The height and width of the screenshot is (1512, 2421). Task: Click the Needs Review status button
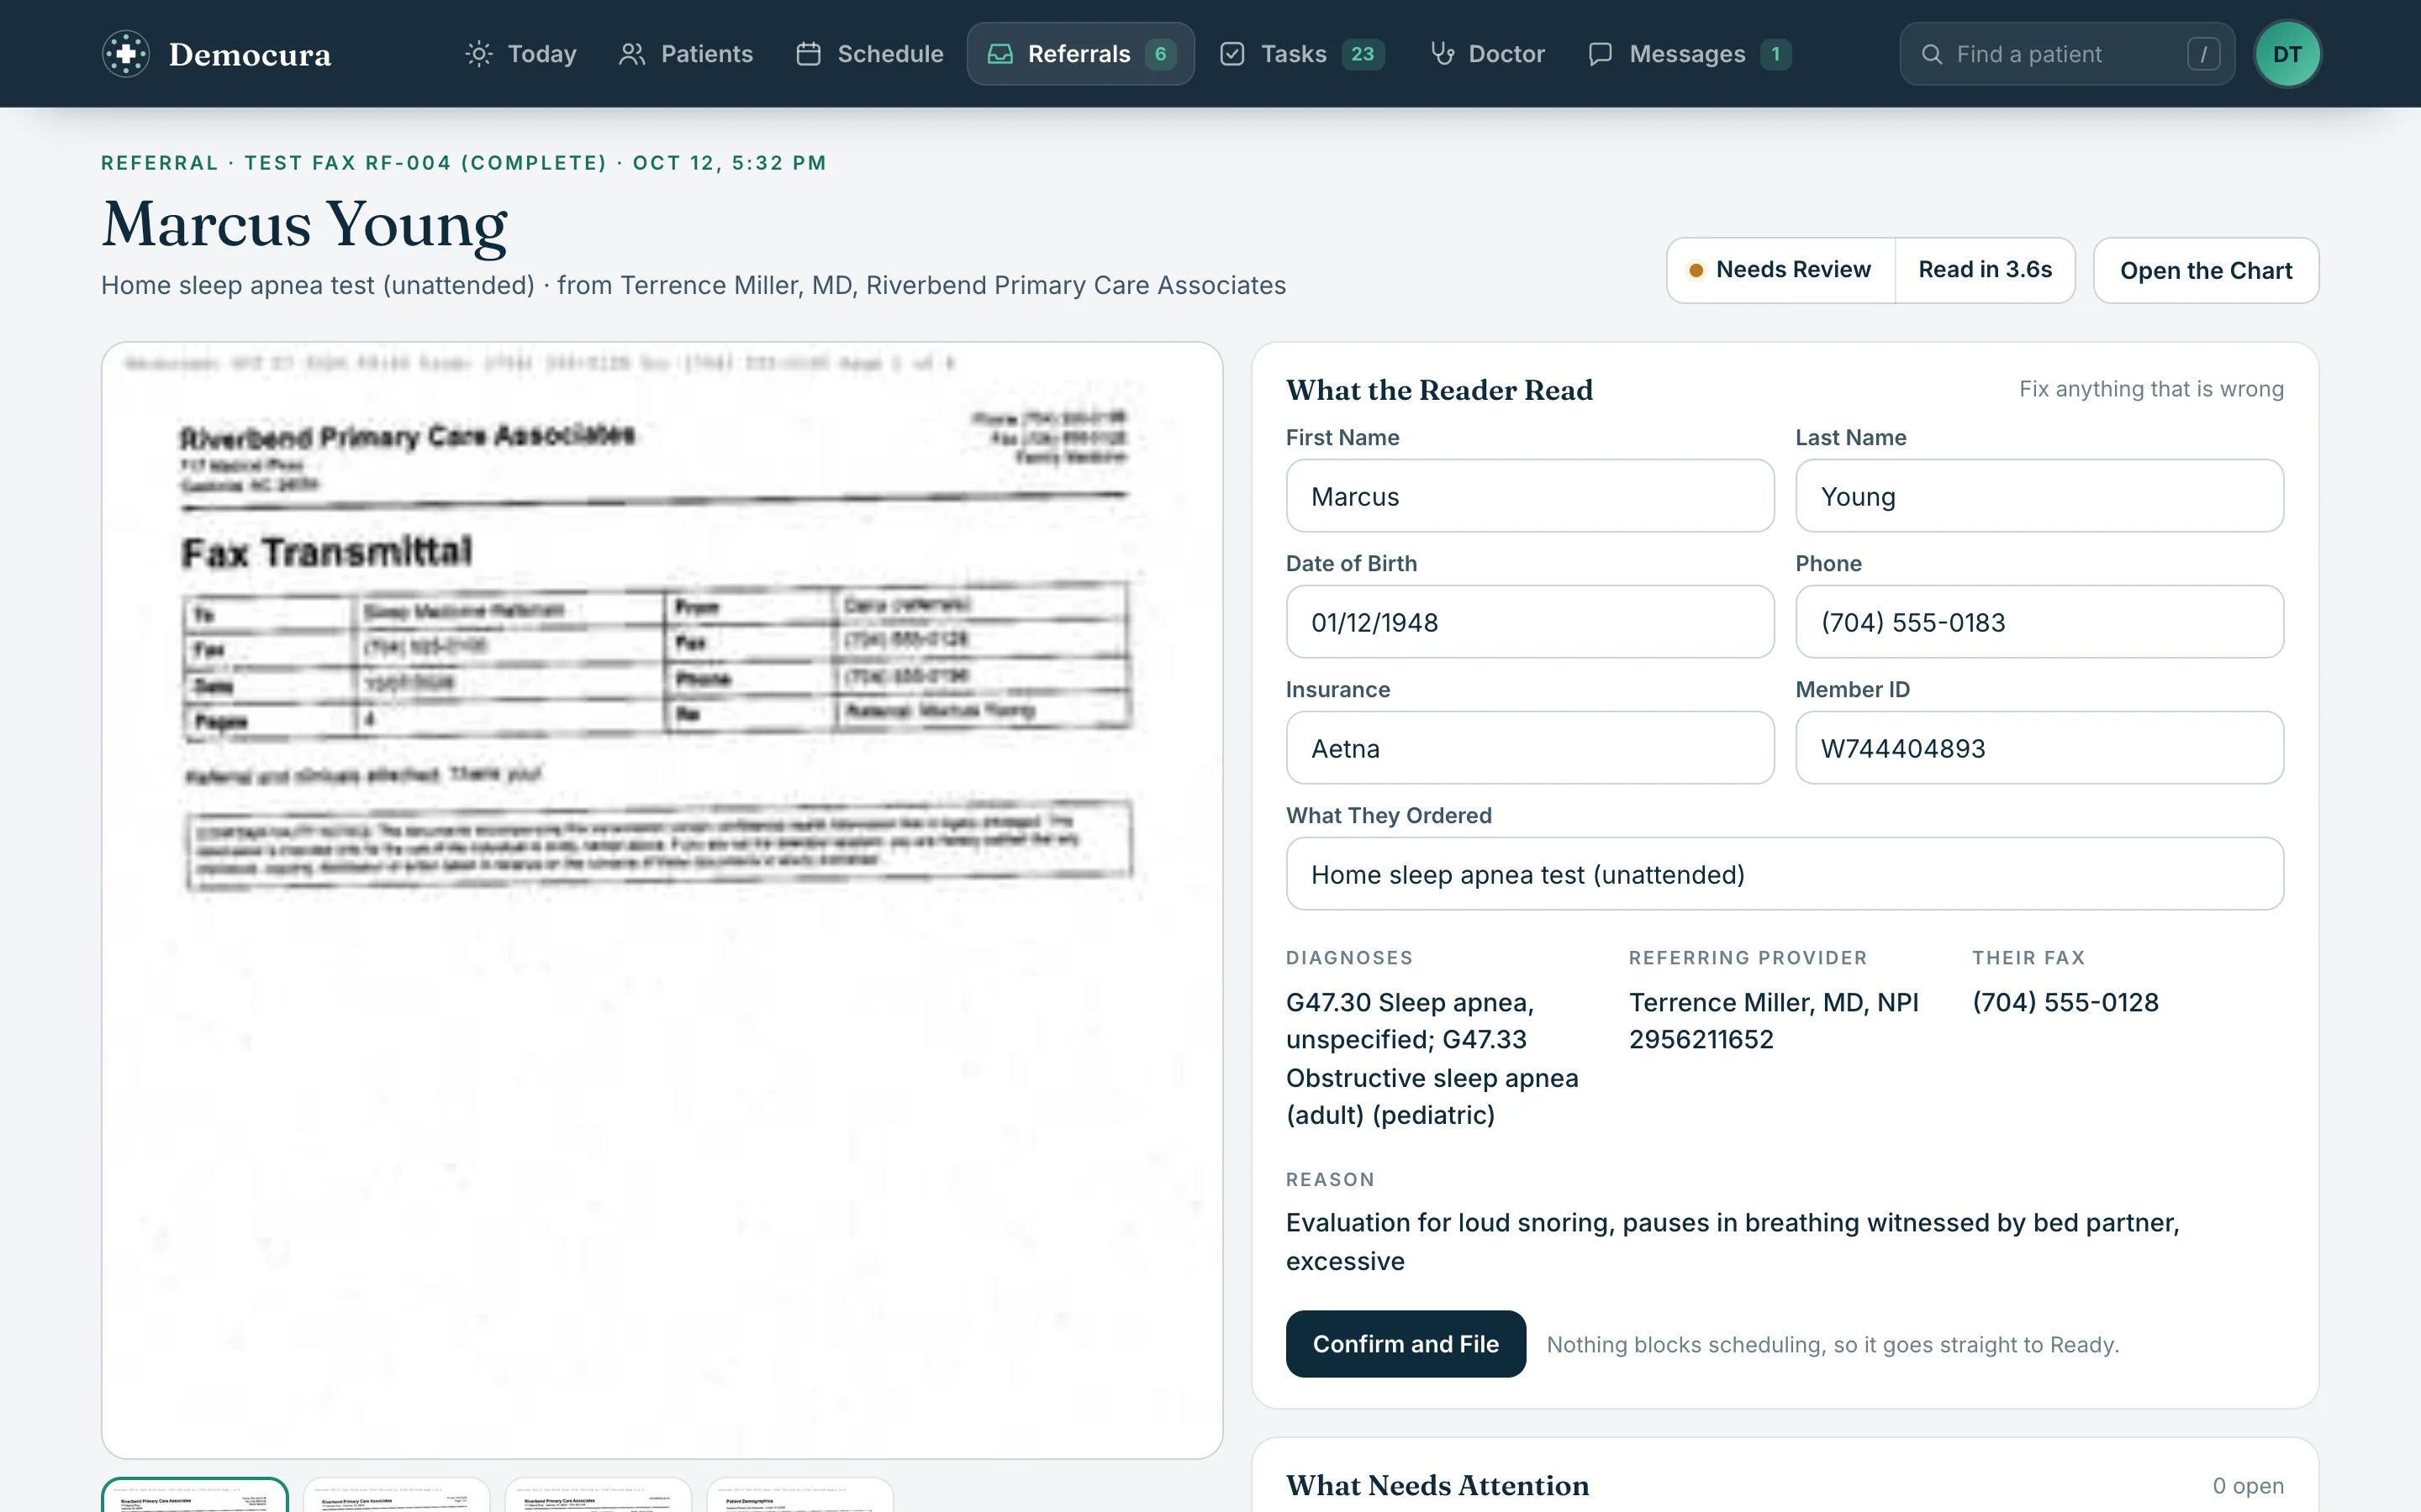coord(1780,270)
